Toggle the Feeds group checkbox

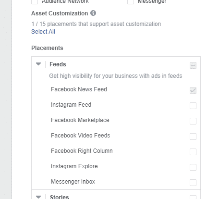193,65
